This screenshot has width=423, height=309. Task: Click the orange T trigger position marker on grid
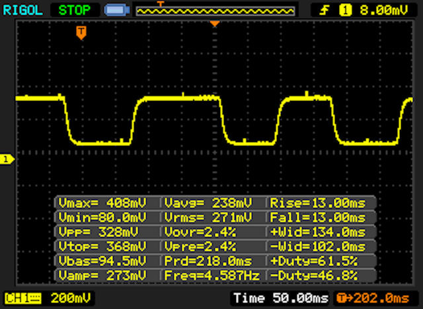pos(81,32)
